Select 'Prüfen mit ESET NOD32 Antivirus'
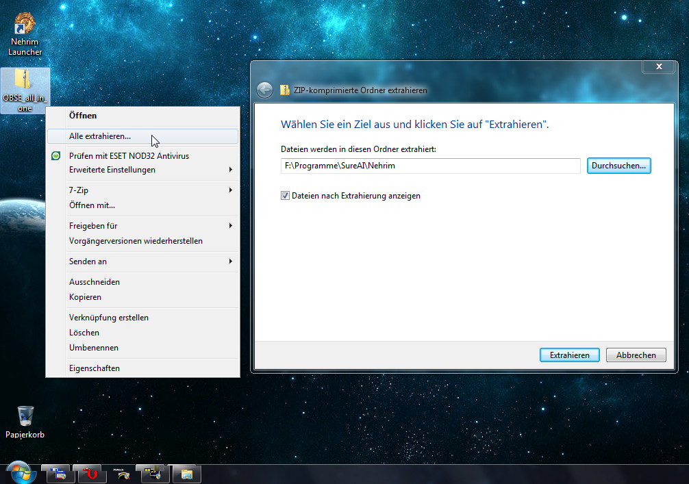This screenshot has height=484, width=689. (129, 156)
